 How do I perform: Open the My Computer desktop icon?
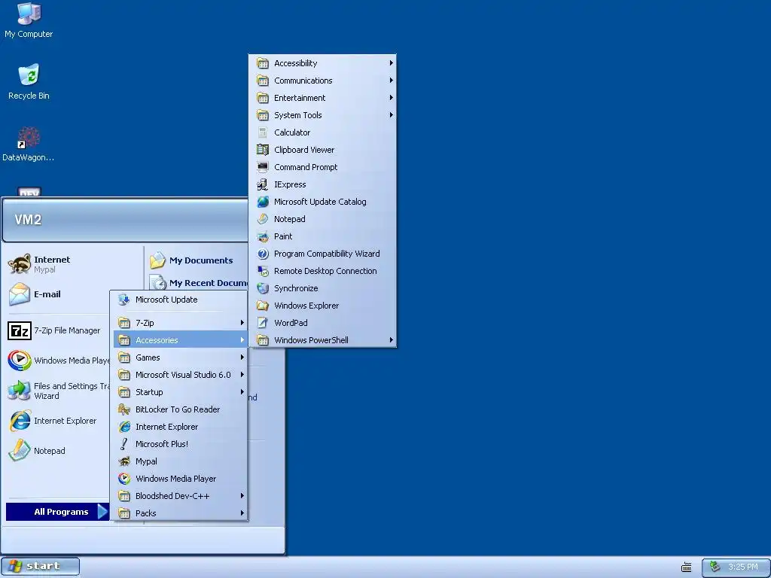pyautogui.click(x=29, y=20)
